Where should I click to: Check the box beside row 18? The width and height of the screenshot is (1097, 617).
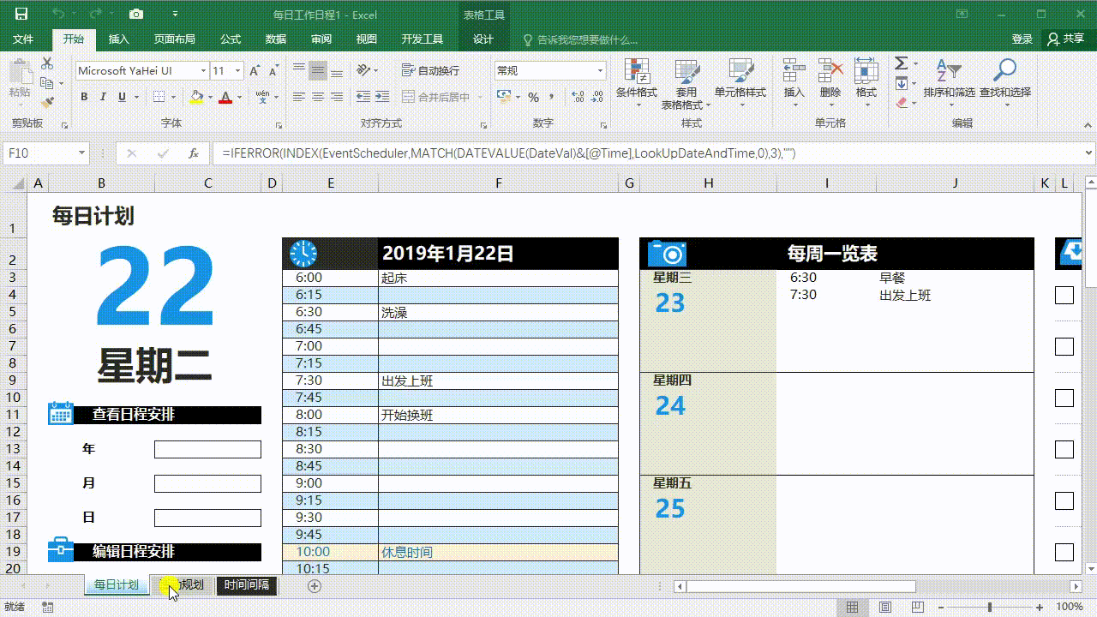pyautogui.click(x=1064, y=552)
